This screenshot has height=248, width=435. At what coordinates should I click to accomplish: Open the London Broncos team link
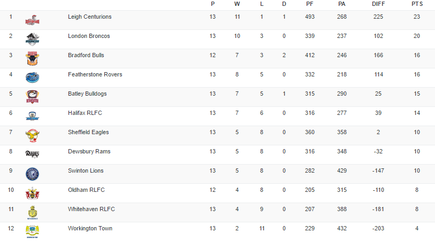tap(89, 36)
